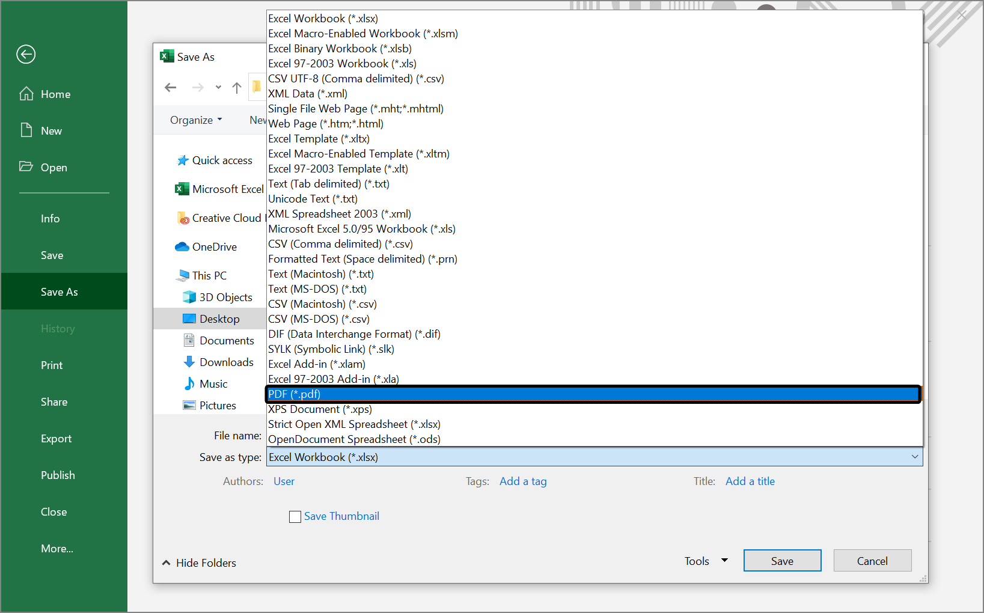Open This PC in the sidebar
Image resolution: width=984 pixels, height=613 pixels.
point(209,275)
